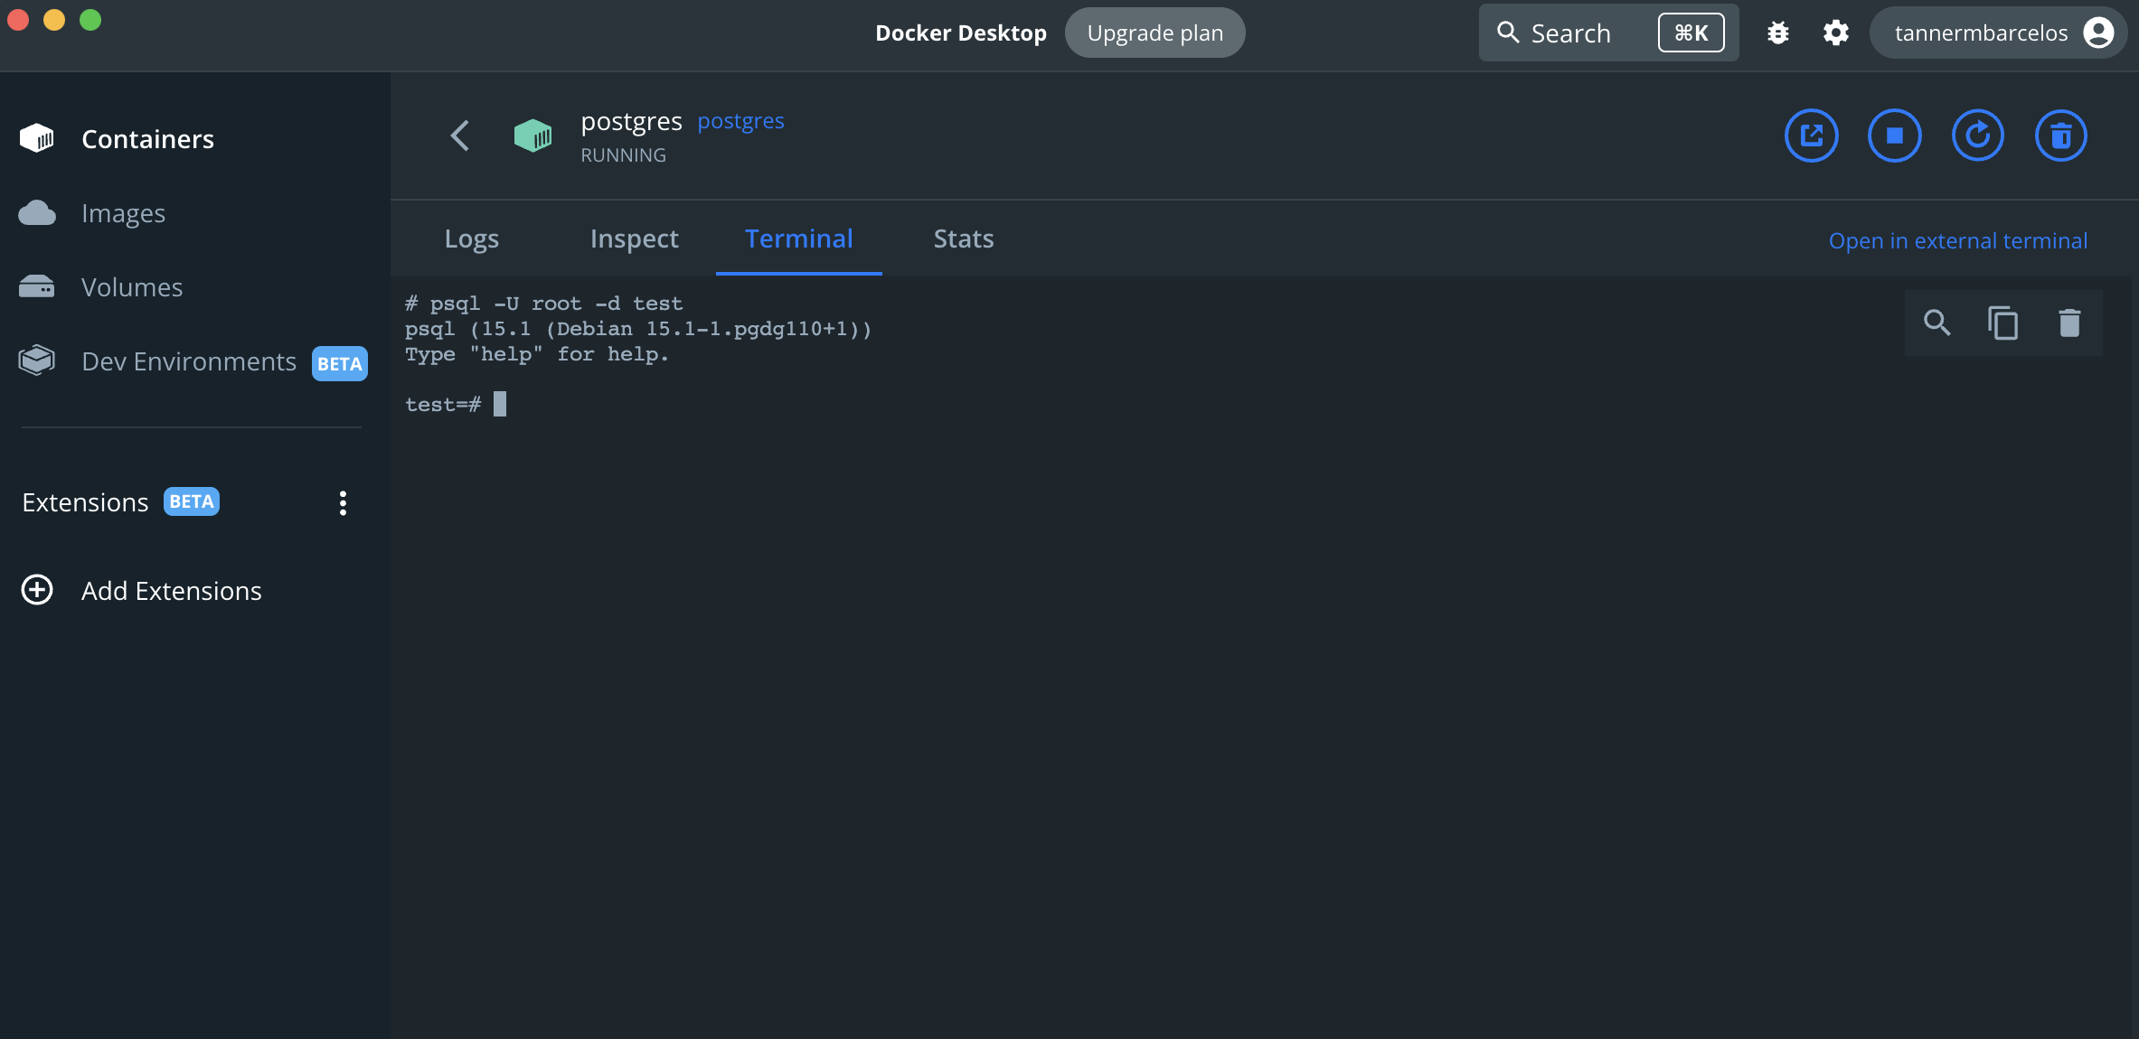Screen dimensions: 2139x1039
Task: Restart the postgres container
Action: (x=1977, y=136)
